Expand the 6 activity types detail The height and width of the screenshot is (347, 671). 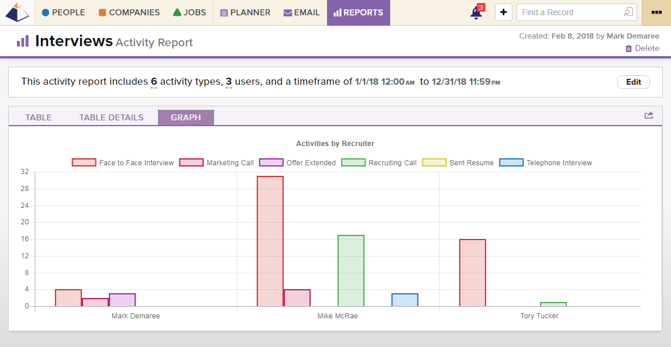click(154, 82)
